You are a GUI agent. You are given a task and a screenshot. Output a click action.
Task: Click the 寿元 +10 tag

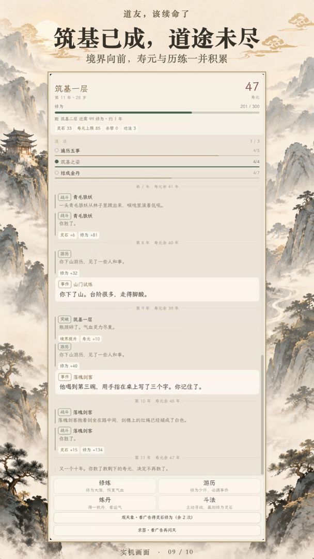(x=91, y=339)
